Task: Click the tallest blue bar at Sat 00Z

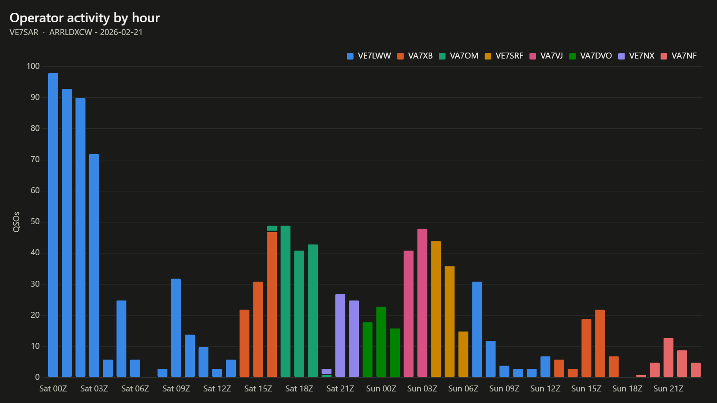Action: click(x=53, y=225)
